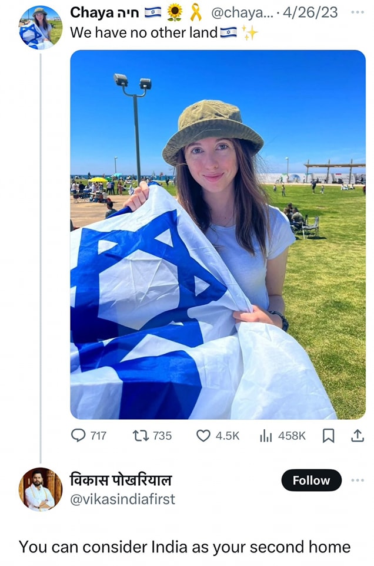
Task: Follow the @vikasindiafirst account
Action: [311, 480]
